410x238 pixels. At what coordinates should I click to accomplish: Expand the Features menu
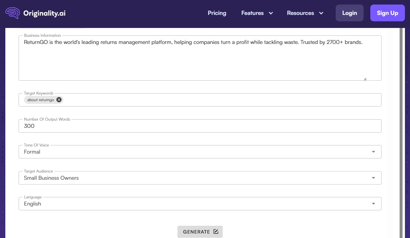257,13
